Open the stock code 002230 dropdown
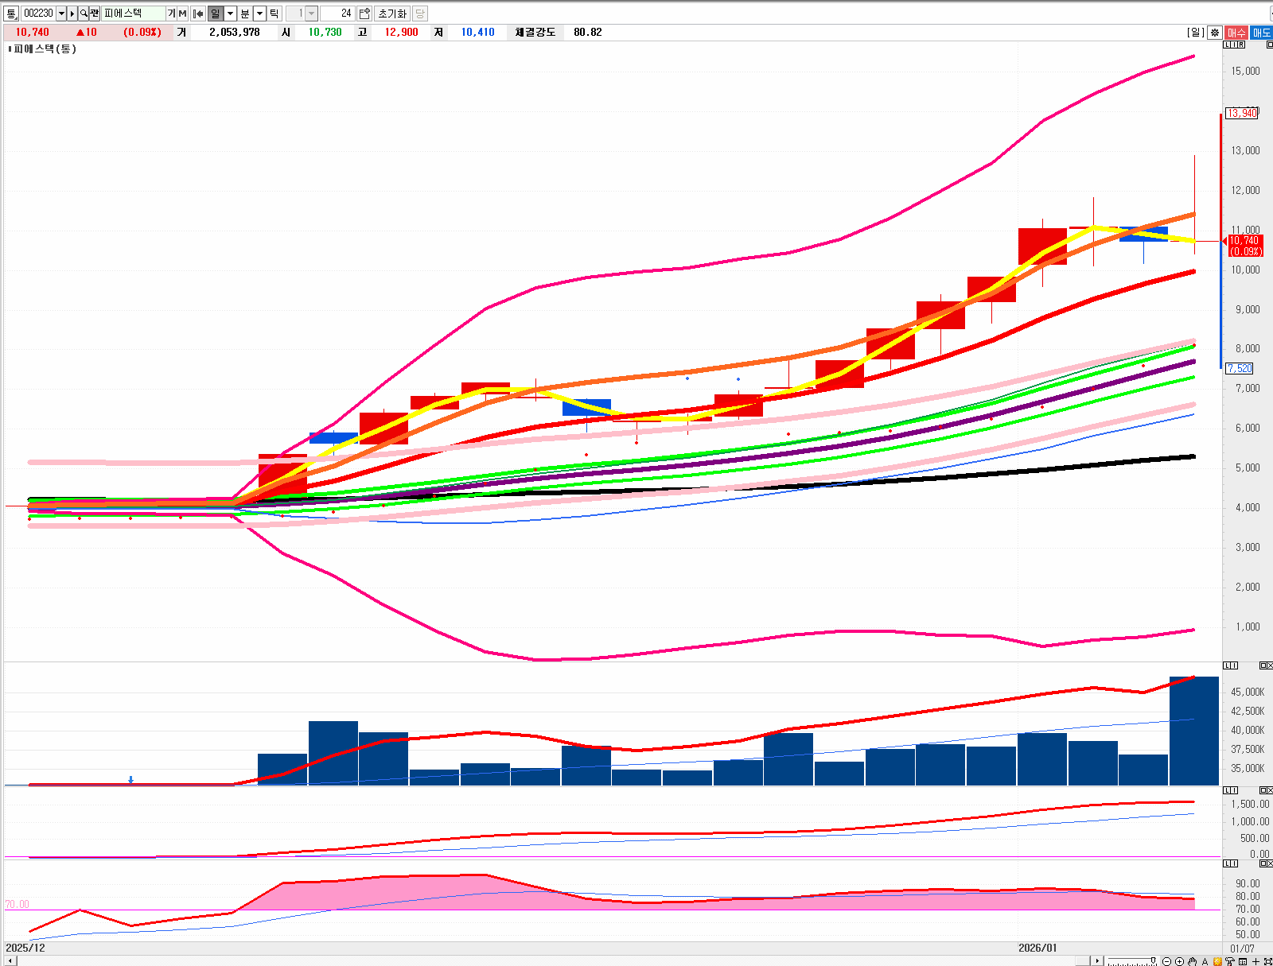 61,14
